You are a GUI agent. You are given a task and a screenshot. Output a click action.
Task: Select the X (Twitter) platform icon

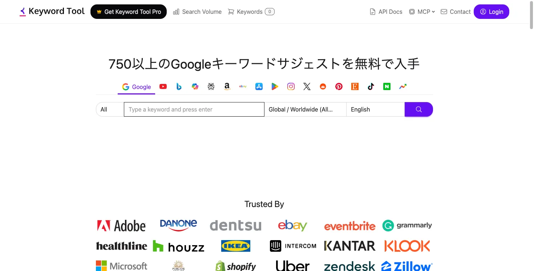(x=307, y=86)
